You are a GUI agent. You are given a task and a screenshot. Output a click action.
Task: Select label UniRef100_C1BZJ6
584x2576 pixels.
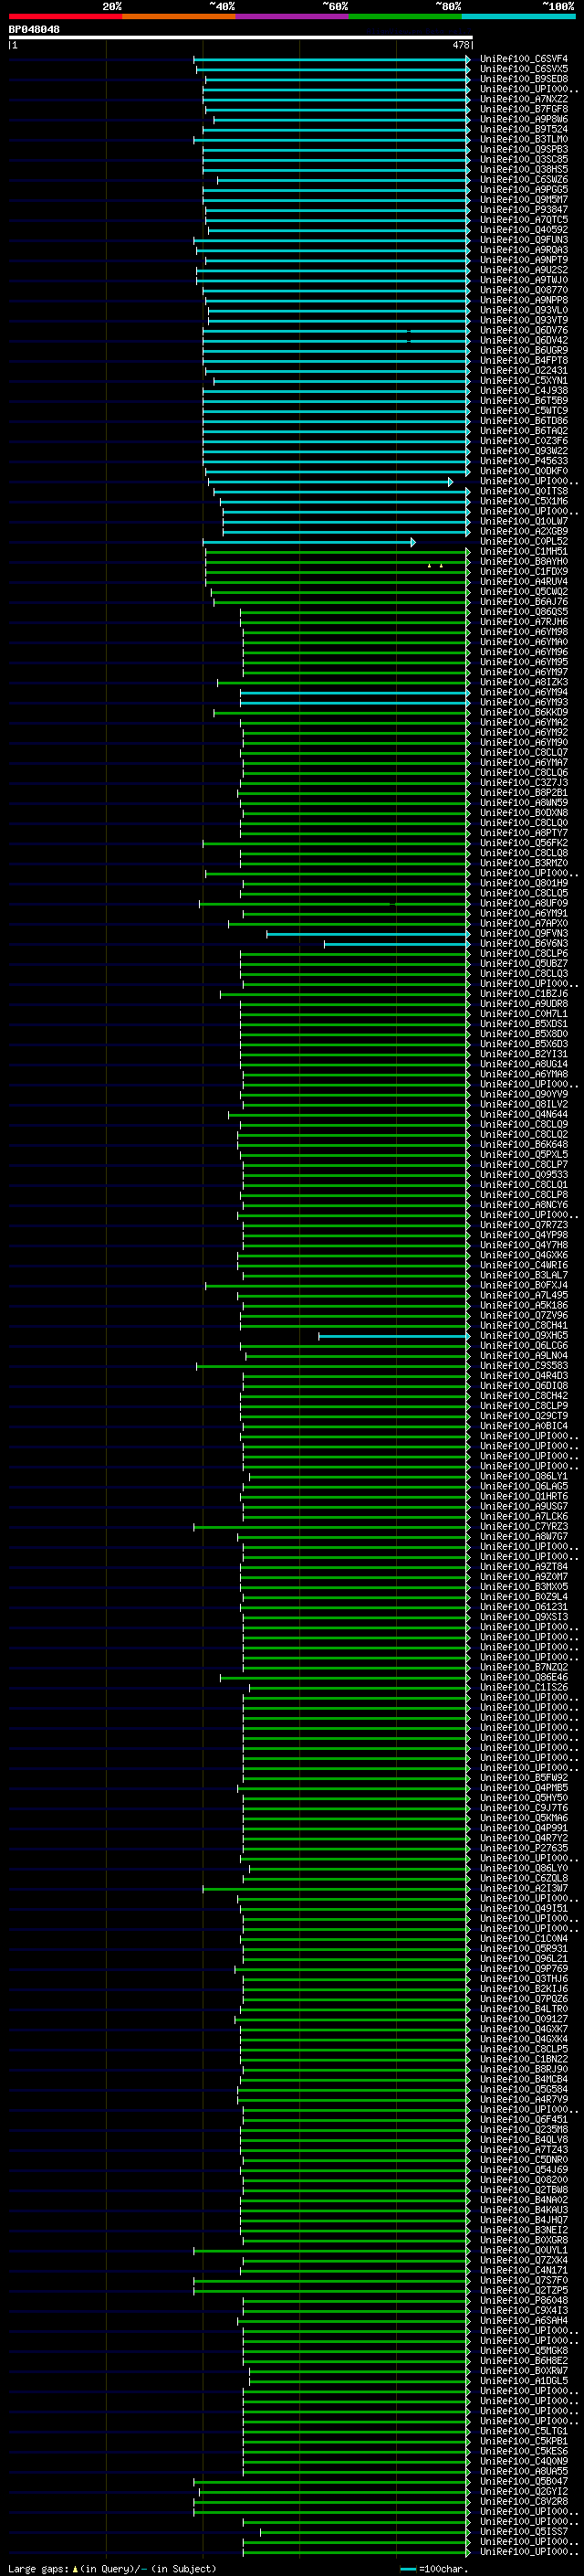tap(524, 994)
